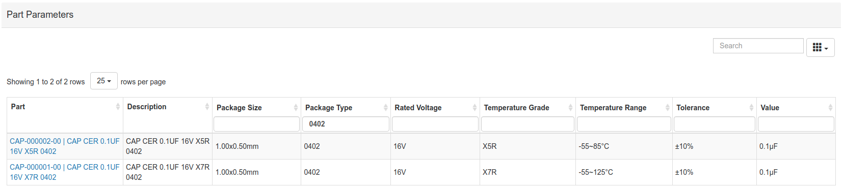
Task: Sort by Rated Voltage arrows icon
Action: 475,107
